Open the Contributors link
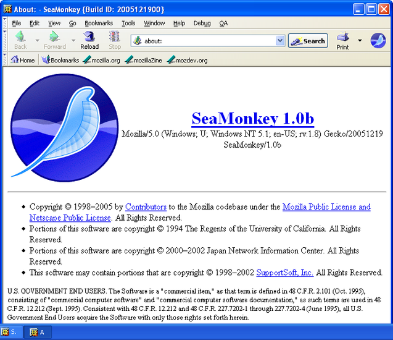Image resolution: width=393 pixels, height=340 pixels. [146, 206]
